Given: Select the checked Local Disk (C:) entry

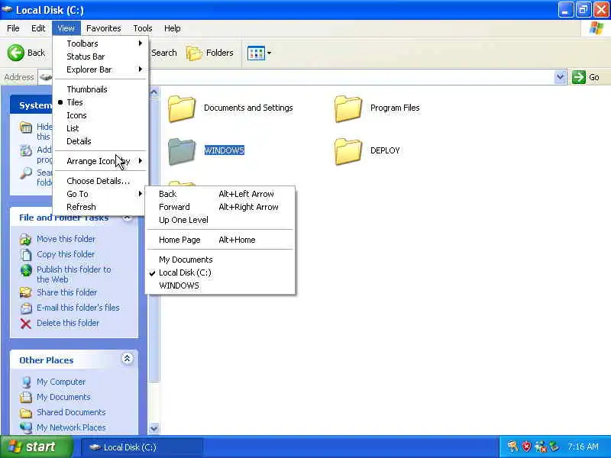Looking at the screenshot, I should (220, 273).
